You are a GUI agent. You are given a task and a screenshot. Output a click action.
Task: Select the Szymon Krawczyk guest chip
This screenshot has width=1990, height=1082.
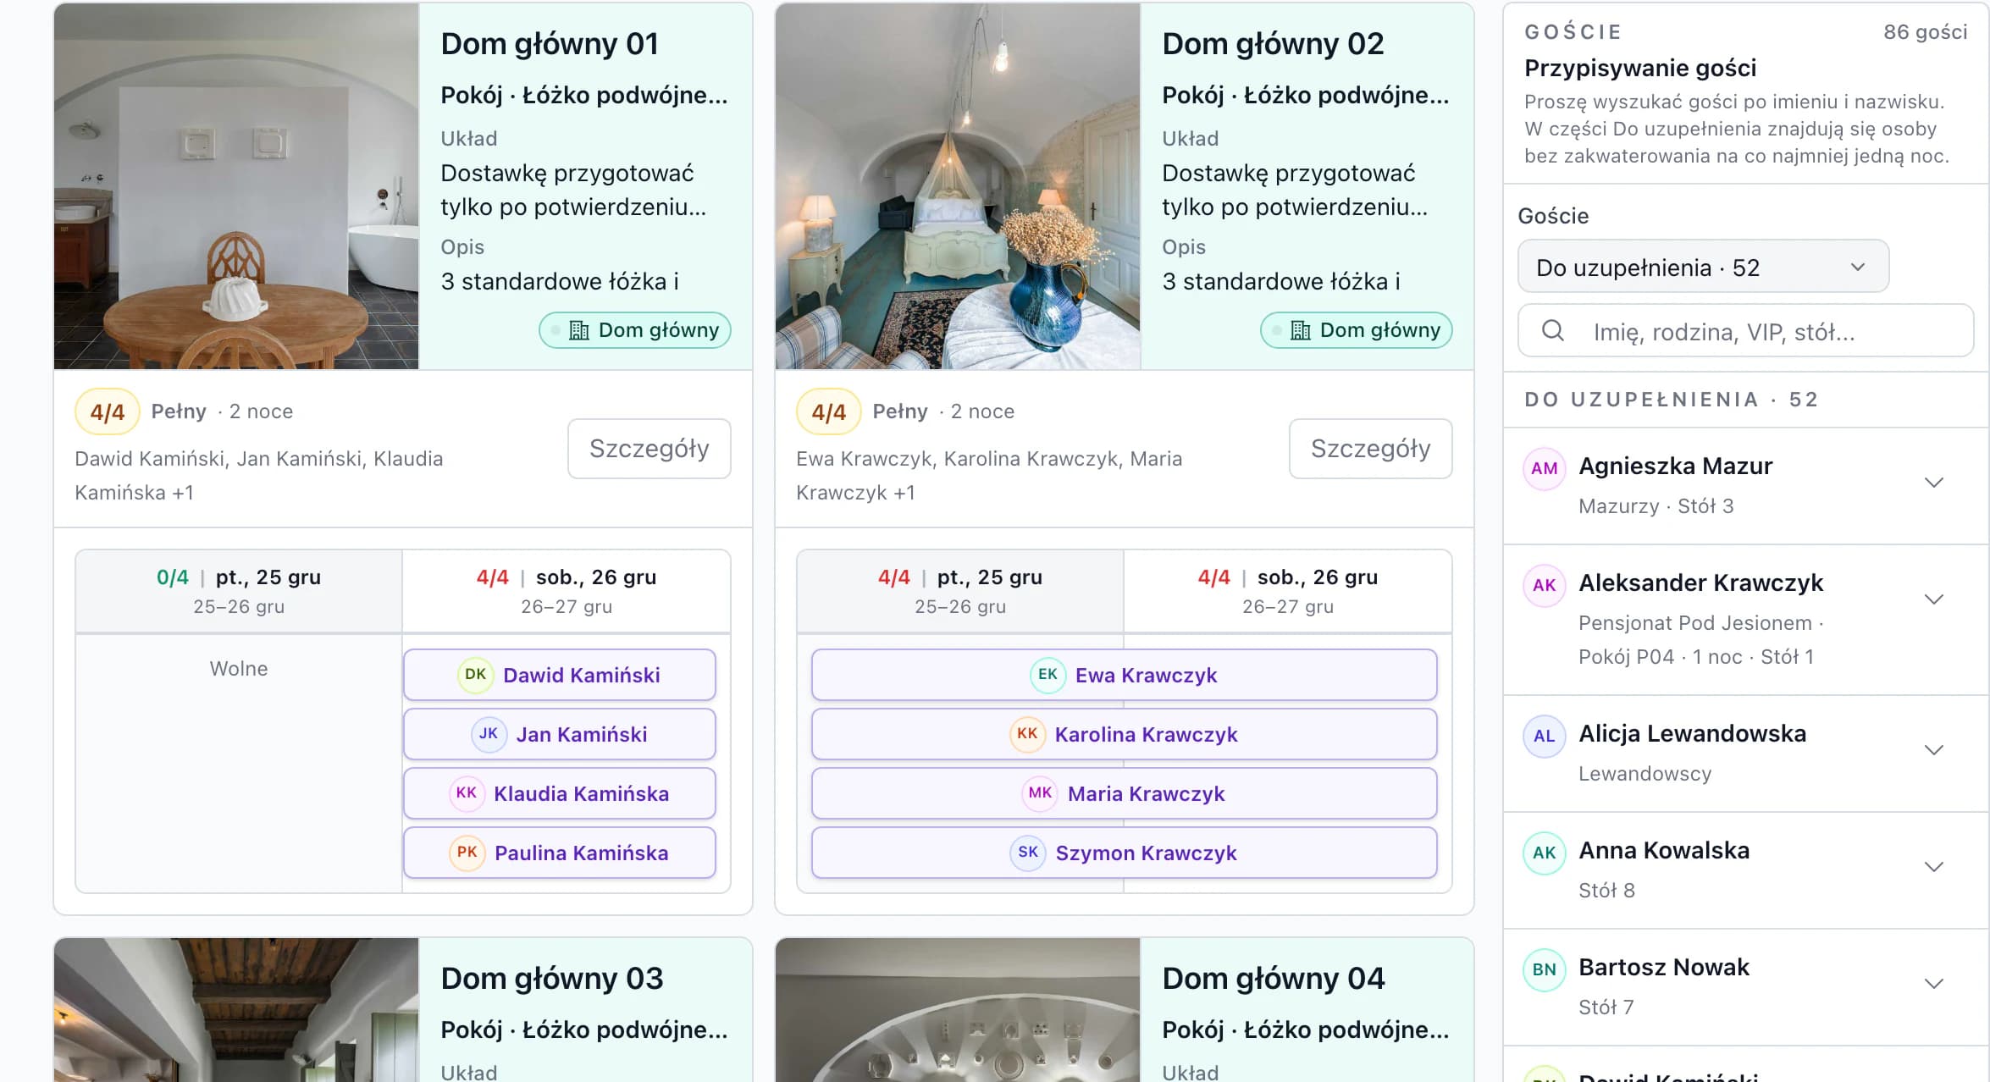pos(1124,853)
